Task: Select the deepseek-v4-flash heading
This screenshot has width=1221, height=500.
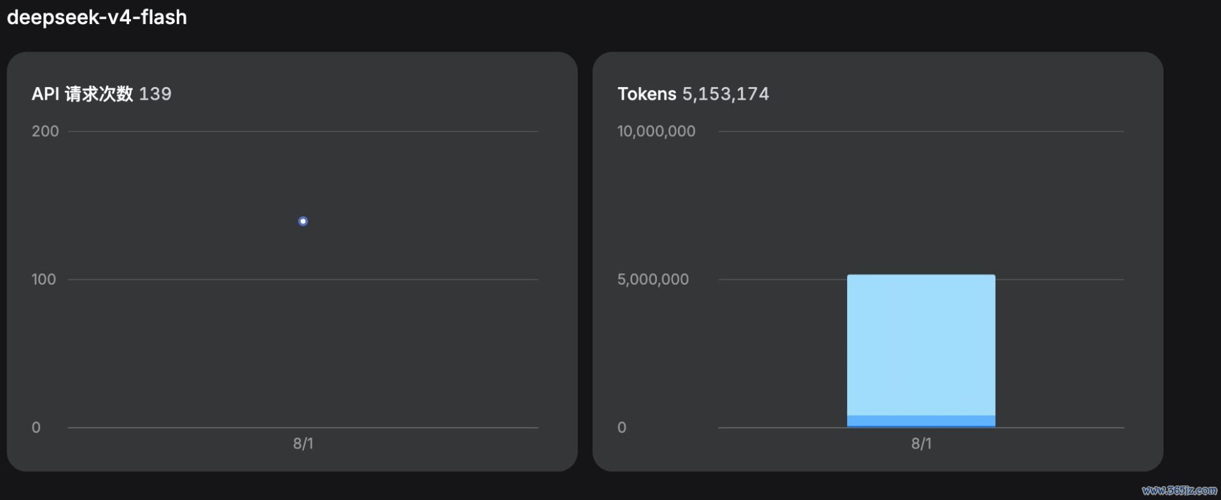Action: tap(97, 17)
